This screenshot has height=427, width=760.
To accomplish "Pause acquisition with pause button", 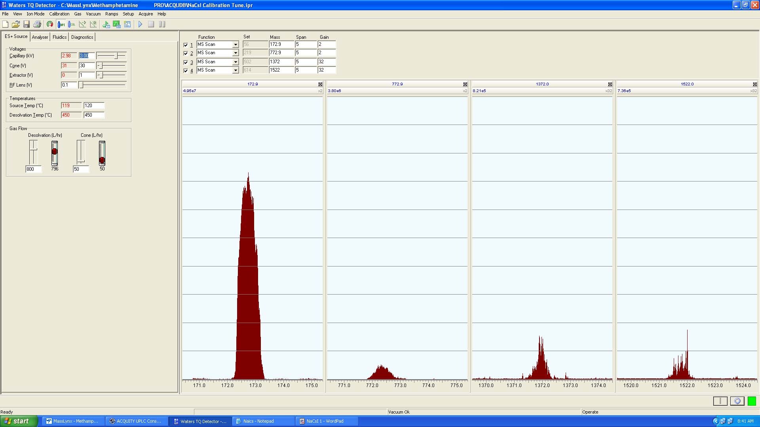I will (162, 24).
